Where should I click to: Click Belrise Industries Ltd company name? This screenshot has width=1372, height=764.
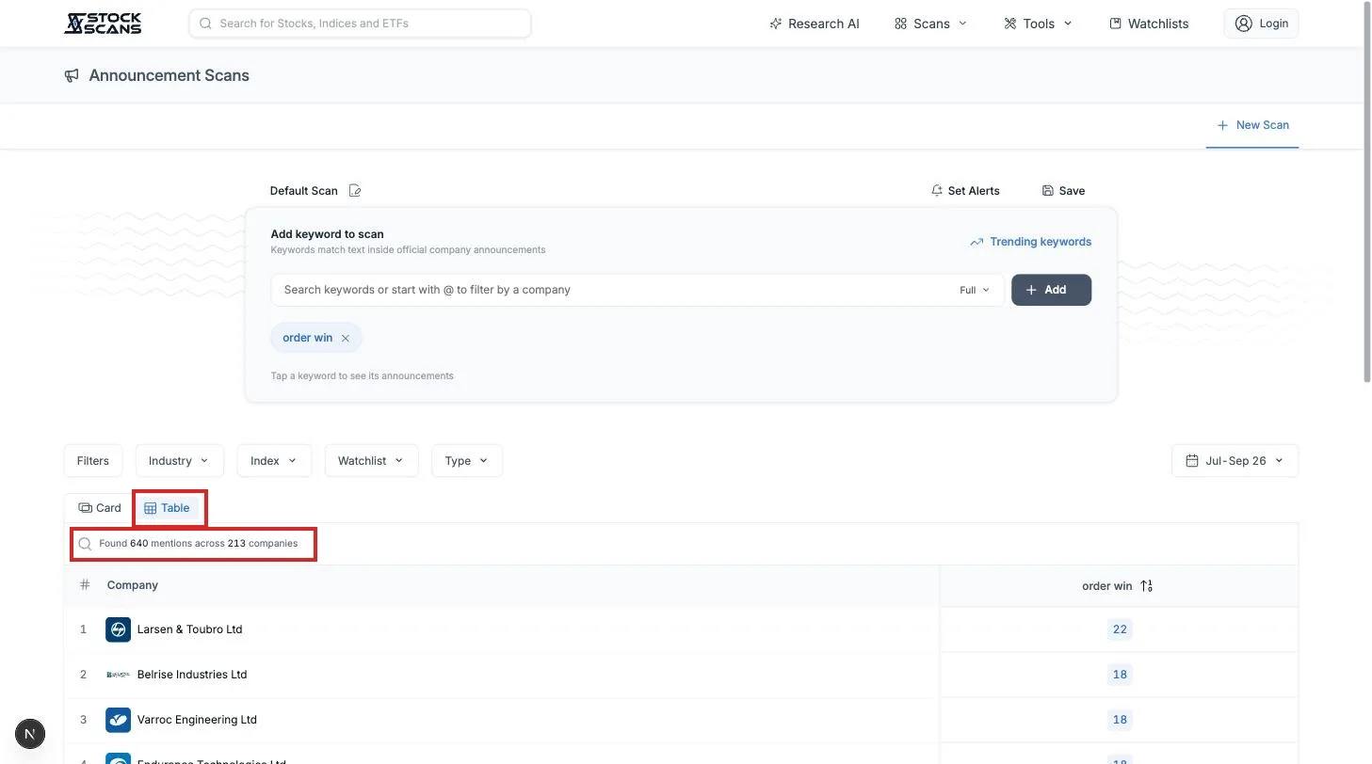tap(192, 675)
